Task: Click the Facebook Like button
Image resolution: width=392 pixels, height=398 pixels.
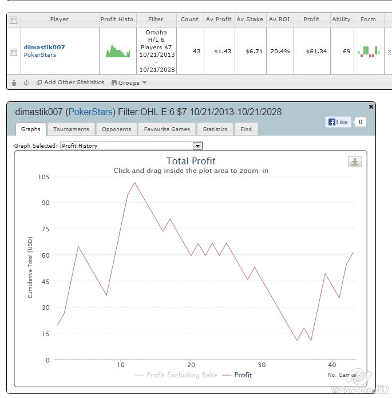Action: click(x=338, y=122)
